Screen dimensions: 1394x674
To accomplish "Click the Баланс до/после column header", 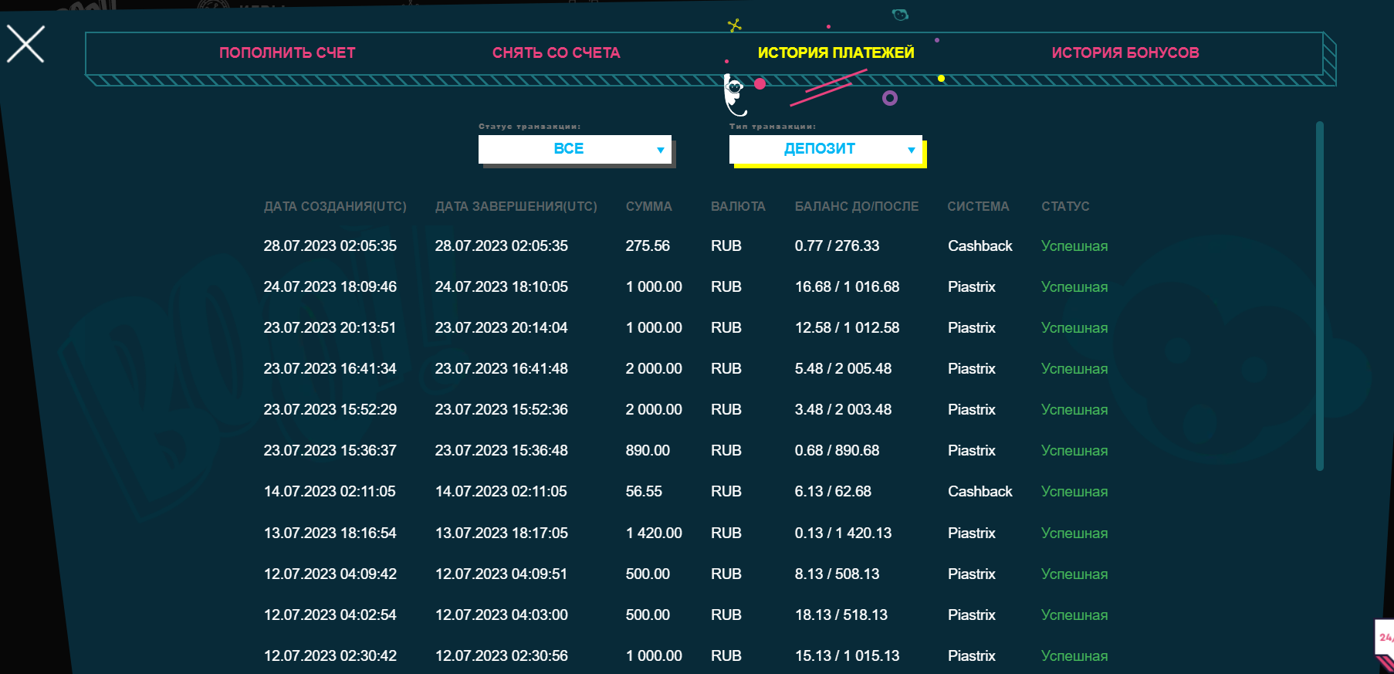I will 856,207.
